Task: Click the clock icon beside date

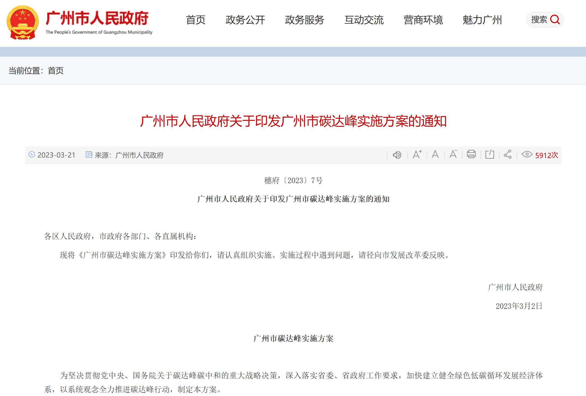Action: [x=32, y=155]
